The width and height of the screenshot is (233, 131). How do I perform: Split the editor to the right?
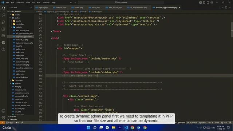click(226, 7)
